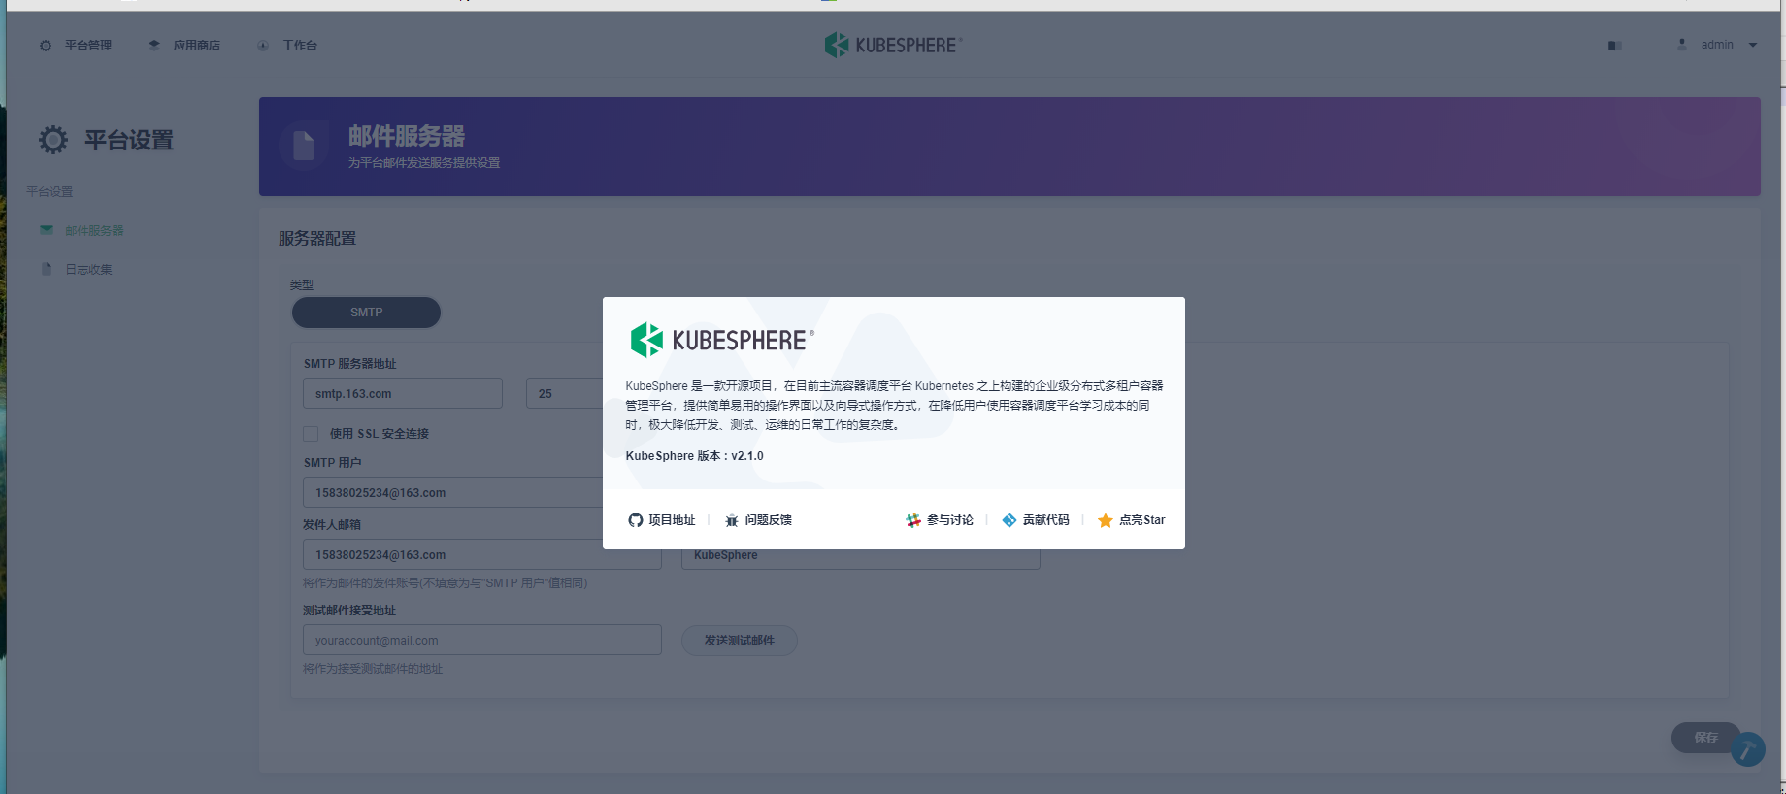Click the admin user avatar icon

point(1682,45)
